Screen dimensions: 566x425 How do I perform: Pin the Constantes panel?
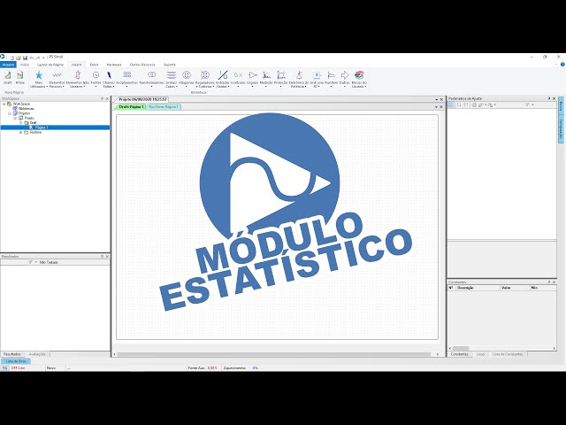point(549,282)
